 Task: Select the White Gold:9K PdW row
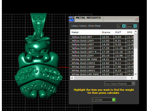tap(102, 59)
